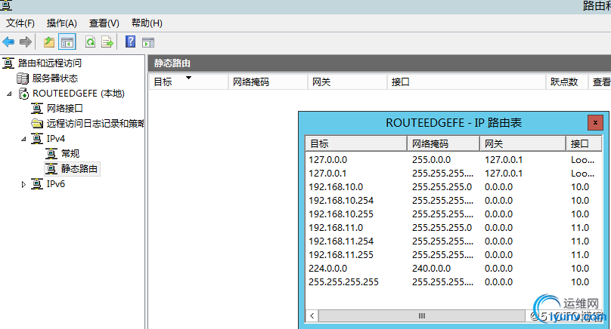Click the 240.0.0.0 netmask cell
This screenshot has width=611, height=329.
coord(431,269)
